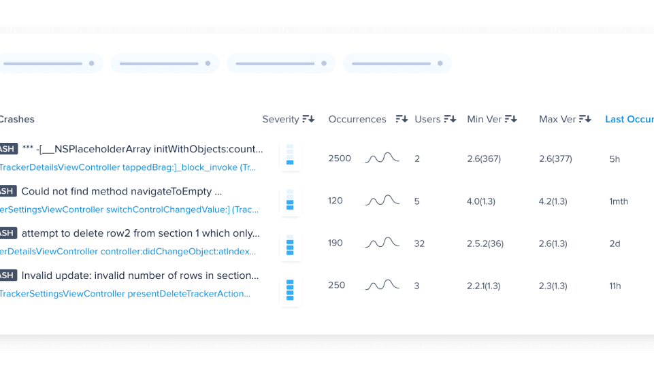The width and height of the screenshot is (654, 368).
Task: Sort crashes by Severity column icon
Action: (x=308, y=119)
